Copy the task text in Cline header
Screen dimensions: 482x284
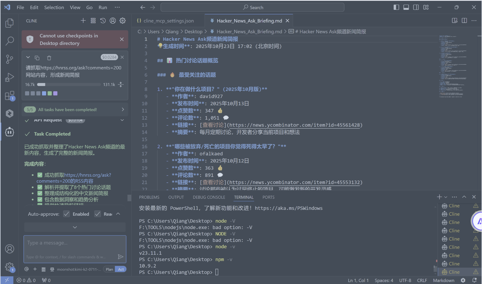click(37, 58)
